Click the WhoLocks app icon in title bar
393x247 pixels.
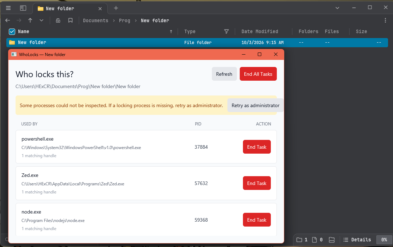(x=14, y=54)
